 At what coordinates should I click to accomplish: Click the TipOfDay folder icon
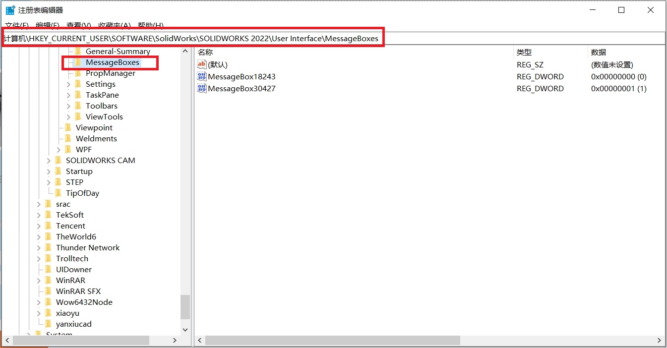tap(58, 193)
